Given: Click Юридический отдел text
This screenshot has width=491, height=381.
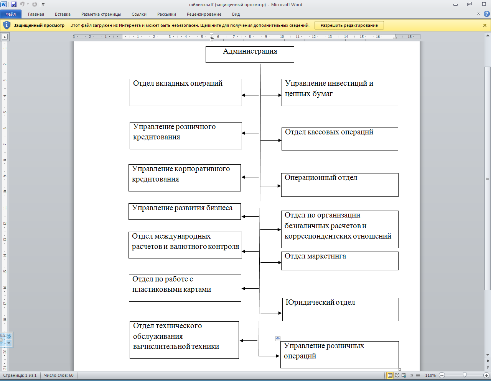Looking at the screenshot, I should click(x=320, y=303).
